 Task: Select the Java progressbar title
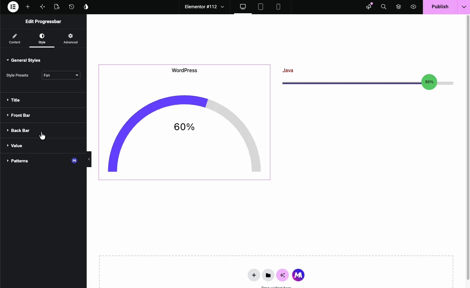(x=288, y=70)
